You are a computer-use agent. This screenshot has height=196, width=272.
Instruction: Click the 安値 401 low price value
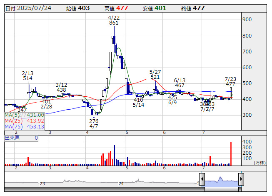click(160, 8)
